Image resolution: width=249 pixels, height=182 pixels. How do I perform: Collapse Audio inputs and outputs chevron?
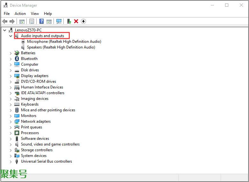pos(11,36)
